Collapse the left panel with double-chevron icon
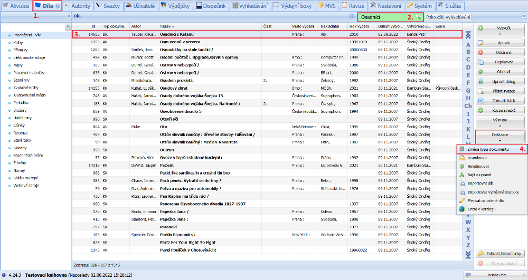This screenshot has width=528, height=280. pyautogui.click(x=68, y=16)
